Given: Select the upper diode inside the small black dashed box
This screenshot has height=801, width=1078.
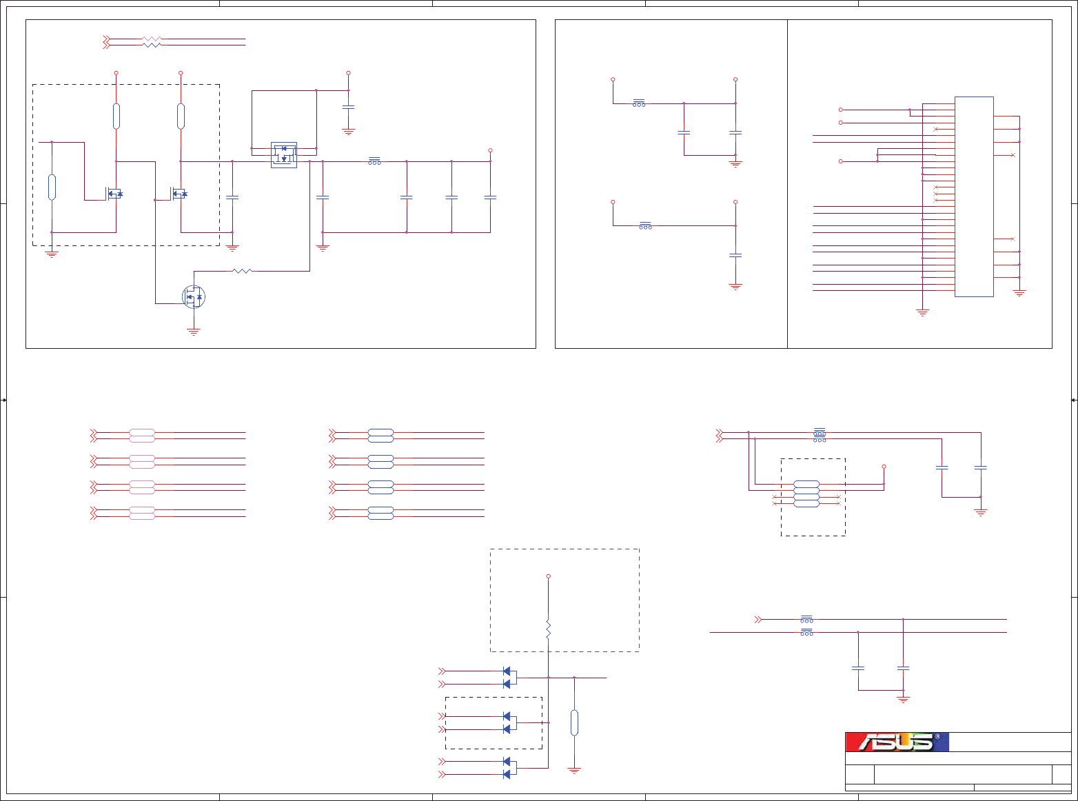Looking at the screenshot, I should tap(507, 716).
